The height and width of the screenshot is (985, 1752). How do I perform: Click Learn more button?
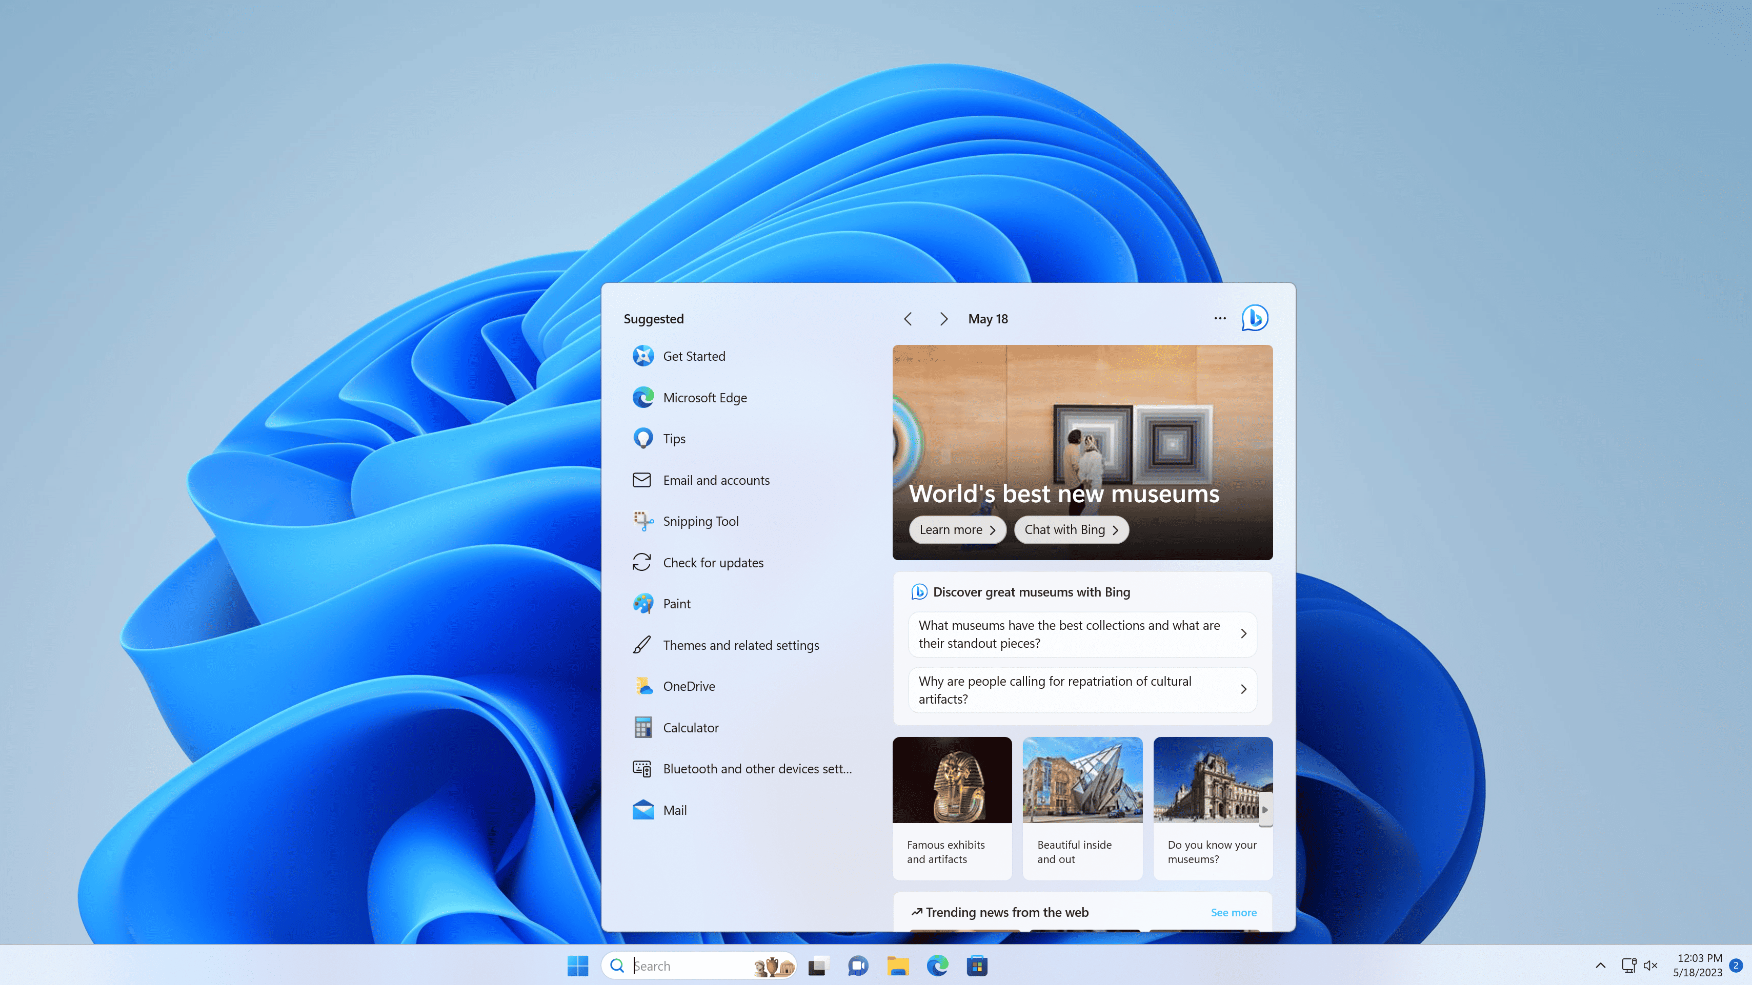[x=957, y=529]
